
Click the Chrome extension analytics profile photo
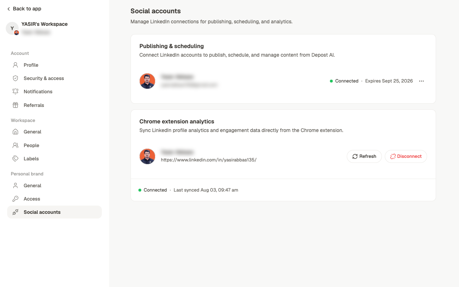[147, 156]
